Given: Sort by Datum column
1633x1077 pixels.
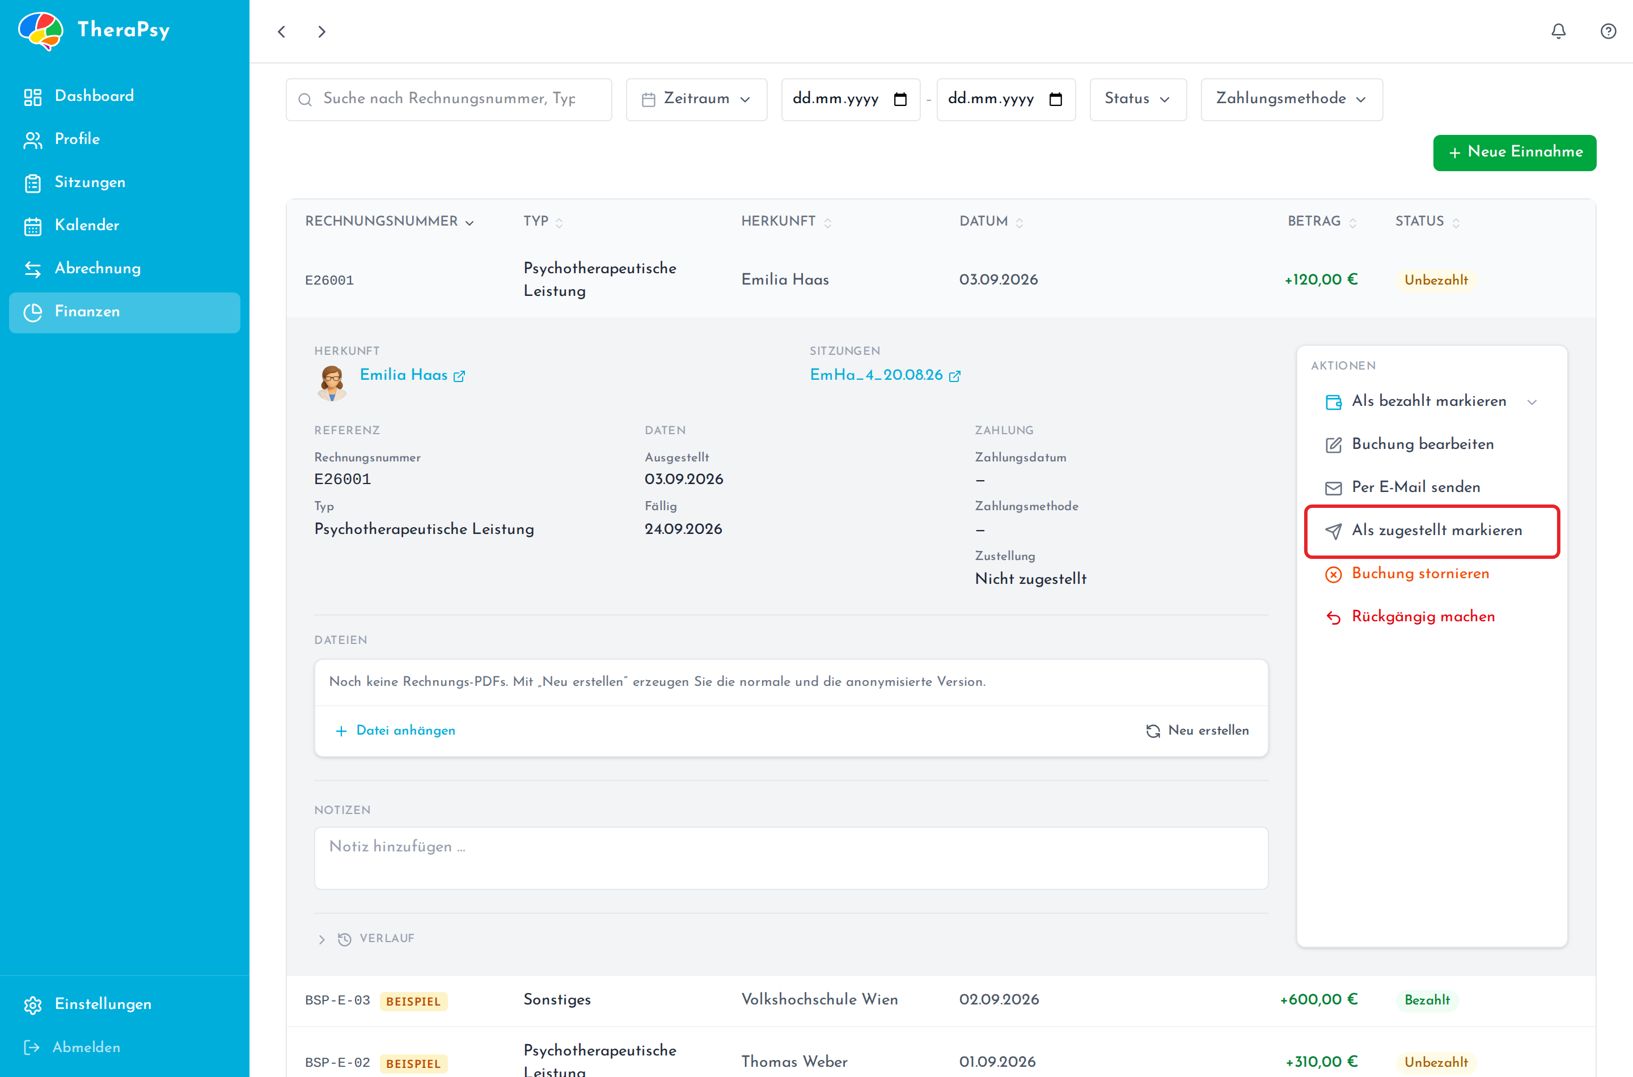Looking at the screenshot, I should (991, 221).
